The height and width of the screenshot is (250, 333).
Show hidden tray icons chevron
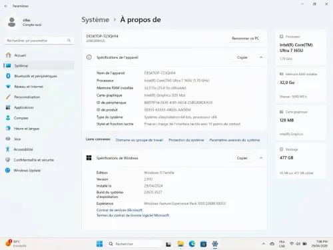tap(264, 244)
